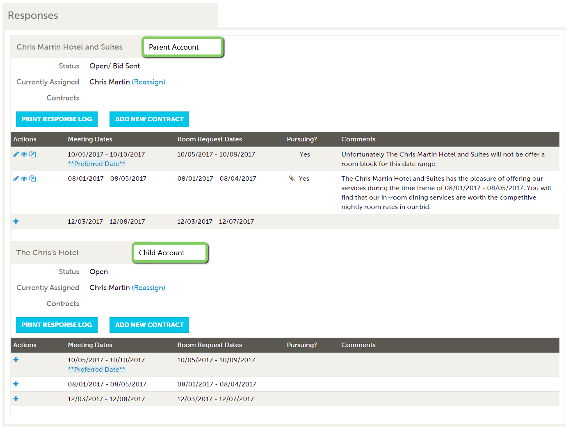Click Open/ Bid Sent status value
The image size is (566, 427).
(x=115, y=66)
